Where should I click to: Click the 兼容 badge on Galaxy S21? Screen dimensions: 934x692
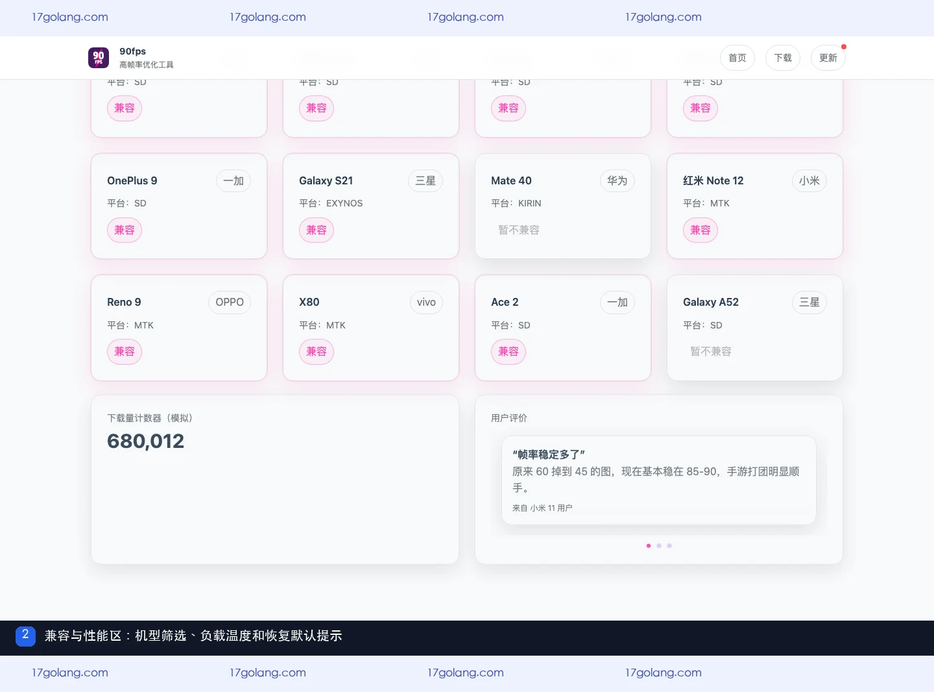click(317, 230)
